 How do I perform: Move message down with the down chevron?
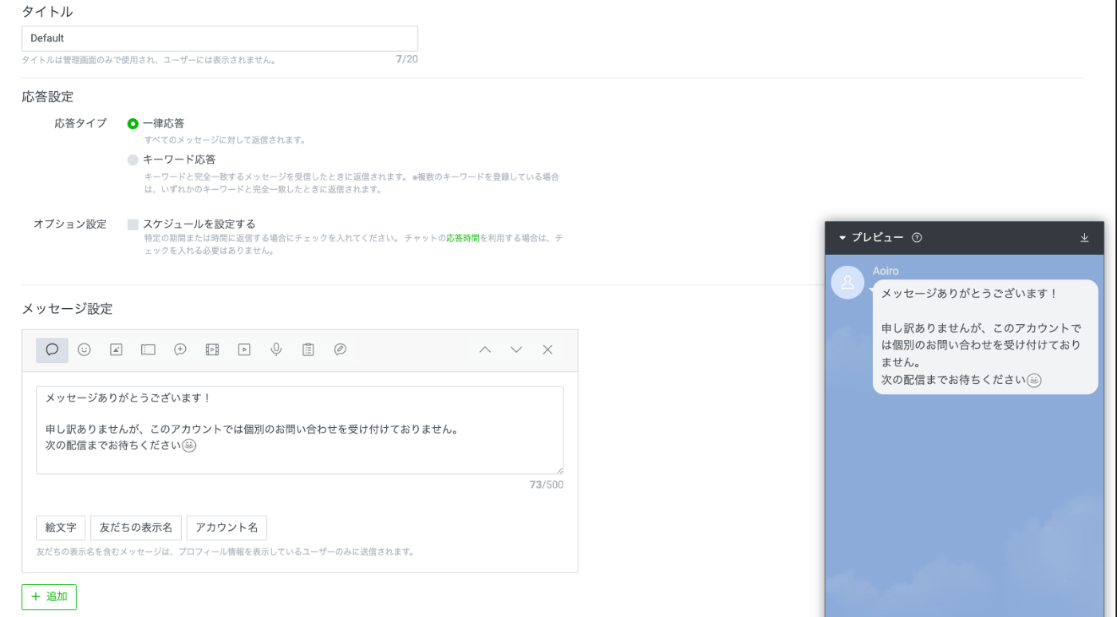click(516, 350)
